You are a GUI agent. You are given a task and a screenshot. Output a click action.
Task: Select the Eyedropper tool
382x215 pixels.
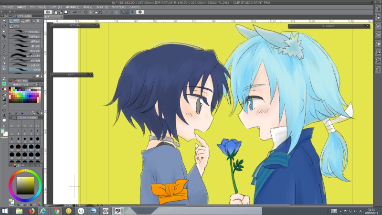click(4, 52)
